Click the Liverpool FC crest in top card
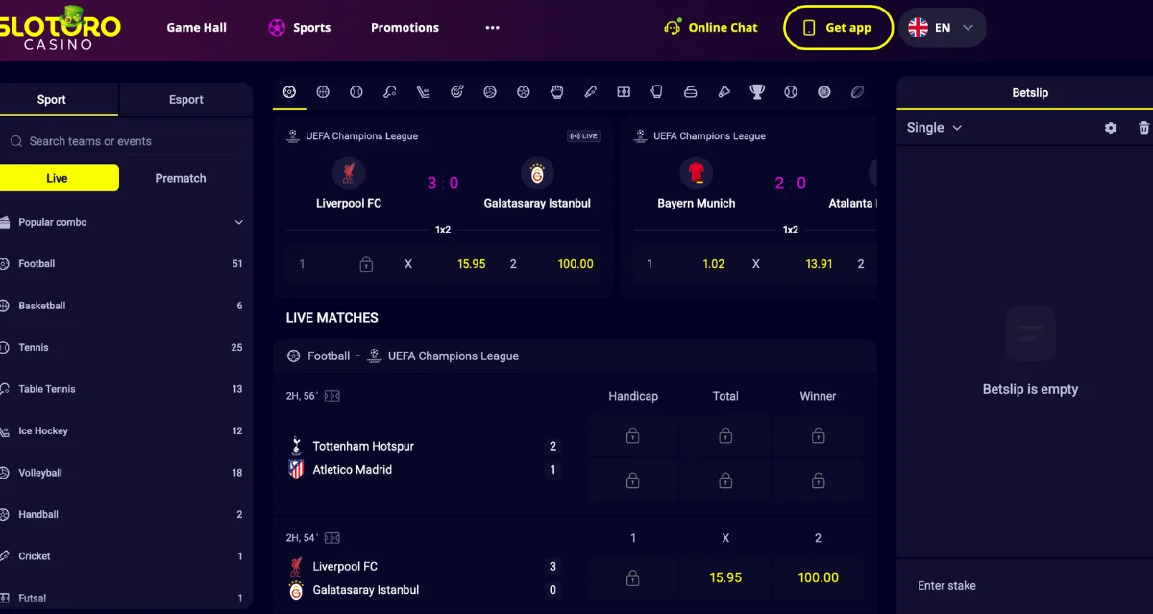 (349, 174)
